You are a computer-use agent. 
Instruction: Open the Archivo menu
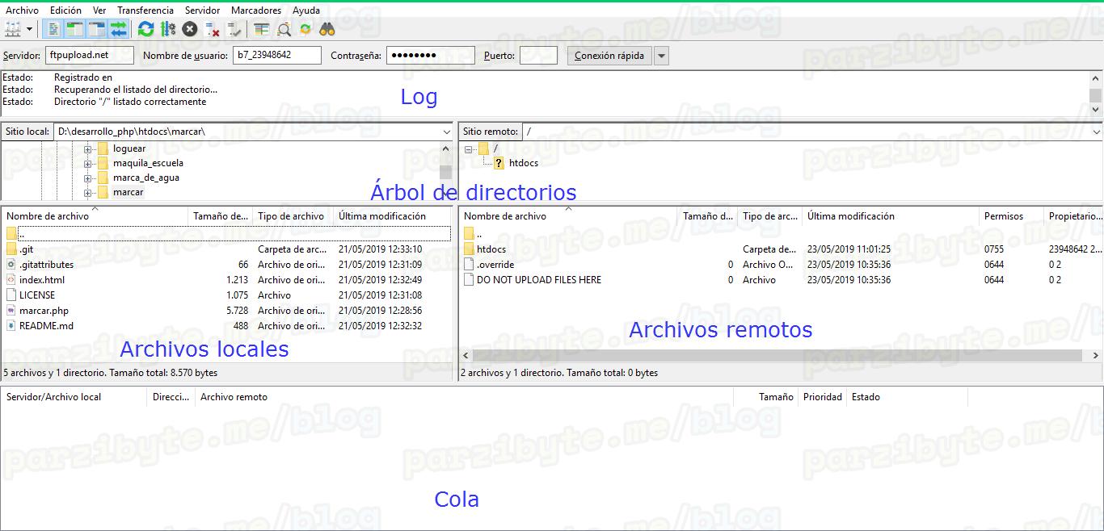coord(22,10)
